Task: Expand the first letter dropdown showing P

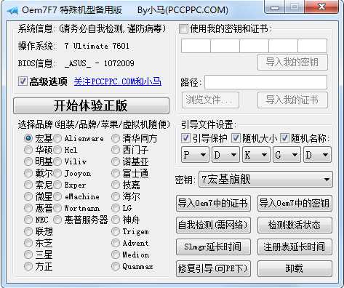Action: click(x=195, y=155)
